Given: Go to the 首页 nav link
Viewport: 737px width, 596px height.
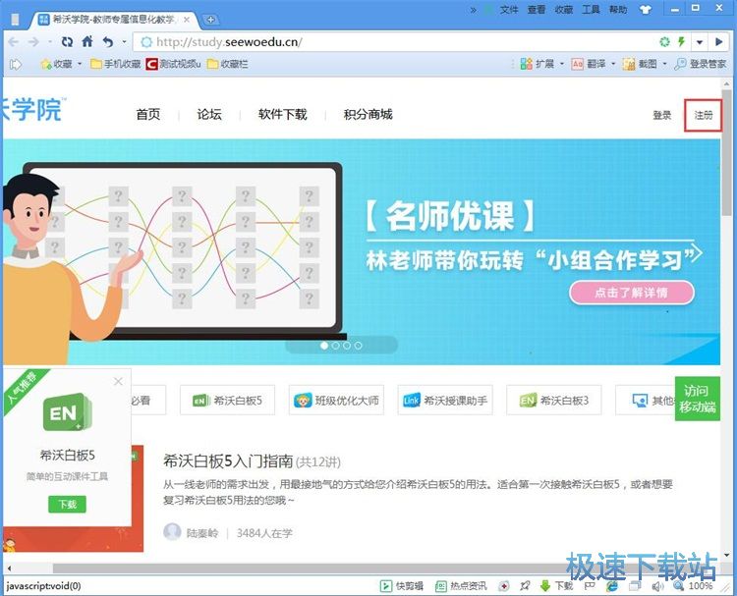Looking at the screenshot, I should 148,114.
